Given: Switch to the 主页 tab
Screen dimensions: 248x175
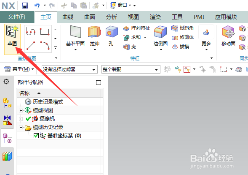Looking at the screenshot, I should click(x=46, y=17).
